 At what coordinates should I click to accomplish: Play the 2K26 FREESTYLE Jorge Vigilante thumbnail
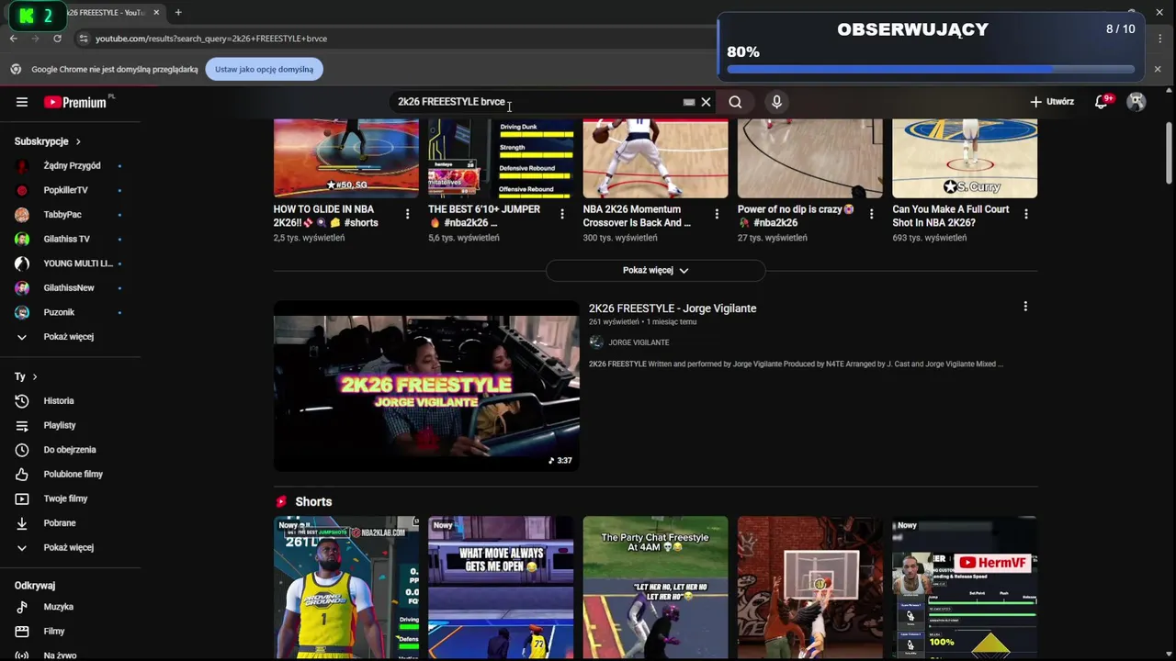426,386
